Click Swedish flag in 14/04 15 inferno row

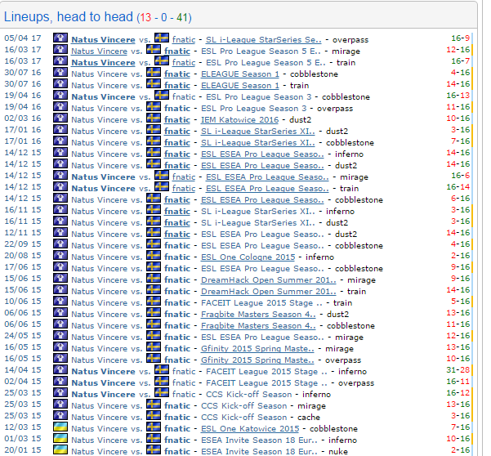click(162, 369)
